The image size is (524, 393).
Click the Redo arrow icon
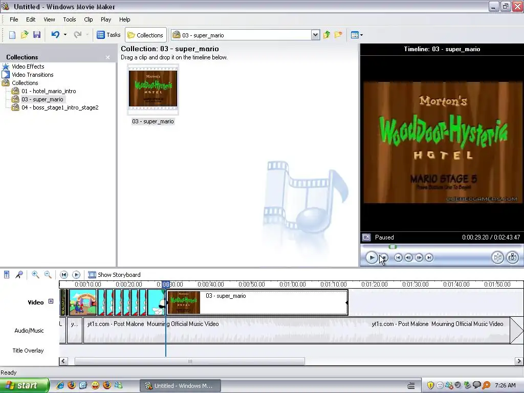point(78,35)
